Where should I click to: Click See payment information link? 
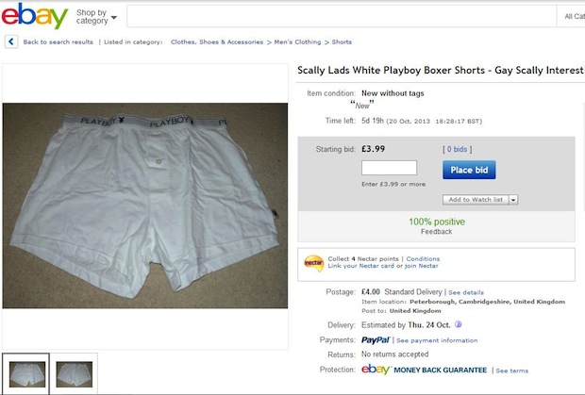tap(437, 340)
